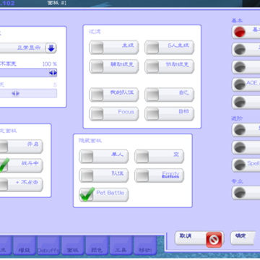Viewport: 260px width, 260px height.
Task: Uncheck the Pet Battle checkbox
Action: 87,195
